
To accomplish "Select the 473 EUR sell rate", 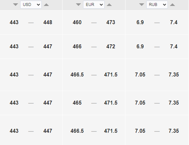I will pos(111,23).
